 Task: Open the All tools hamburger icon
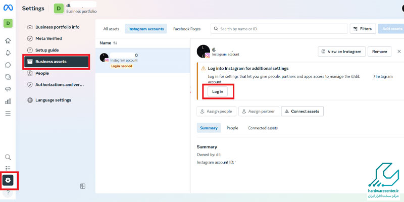tap(8, 113)
